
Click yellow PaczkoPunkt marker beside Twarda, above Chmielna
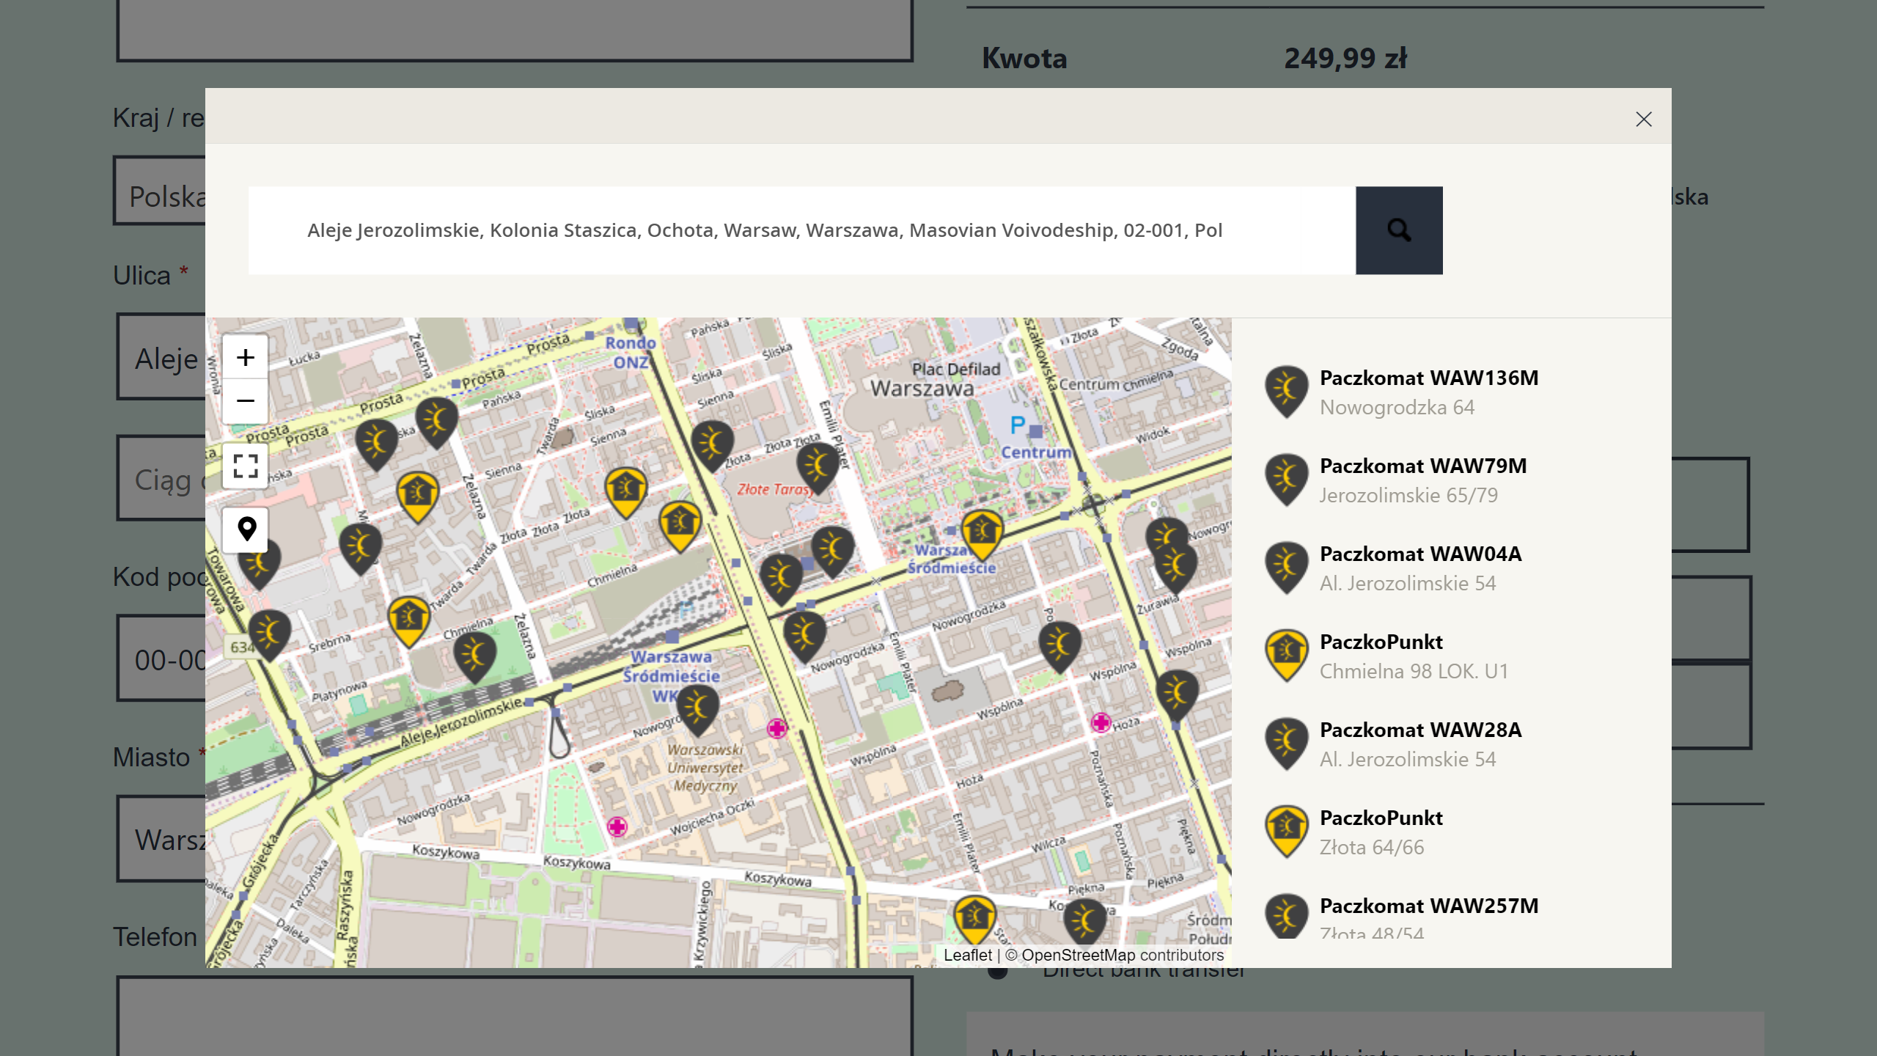point(408,621)
